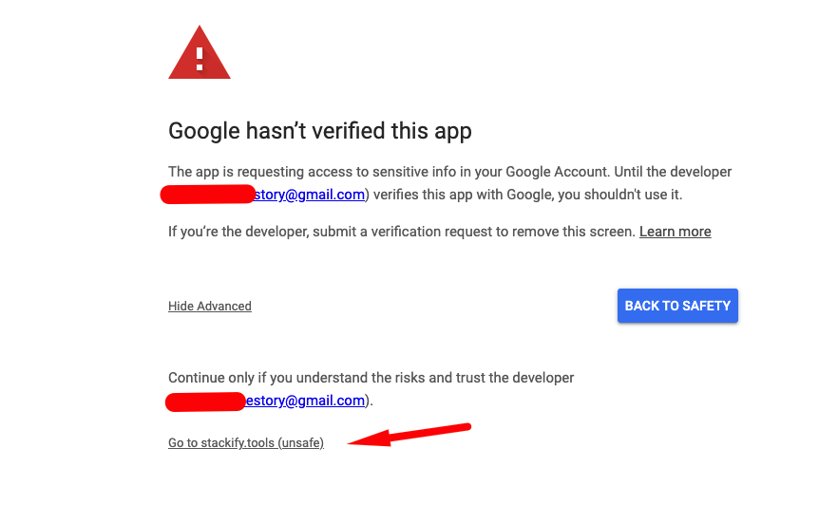Click the red redaction mark over the second email
The width and height of the screenshot is (838, 523).
(x=206, y=402)
